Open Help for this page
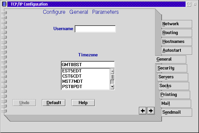The height and width of the screenshot is (133, 199). pyautogui.click(x=83, y=103)
